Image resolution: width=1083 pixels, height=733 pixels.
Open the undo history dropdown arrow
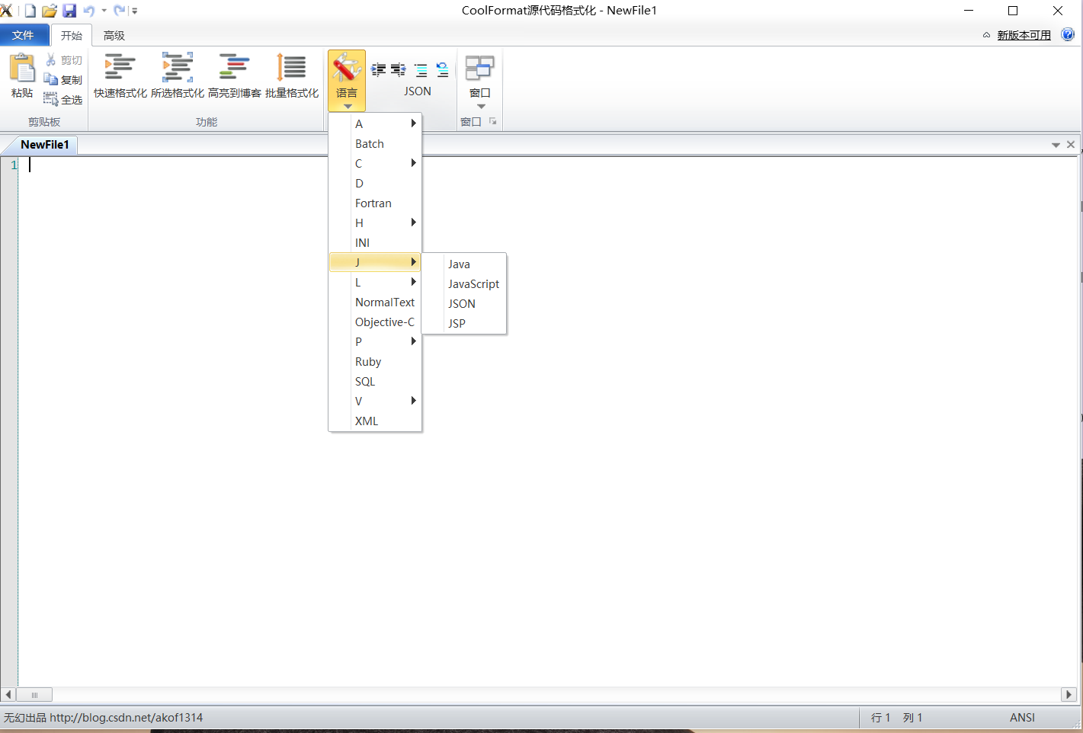pyautogui.click(x=104, y=11)
